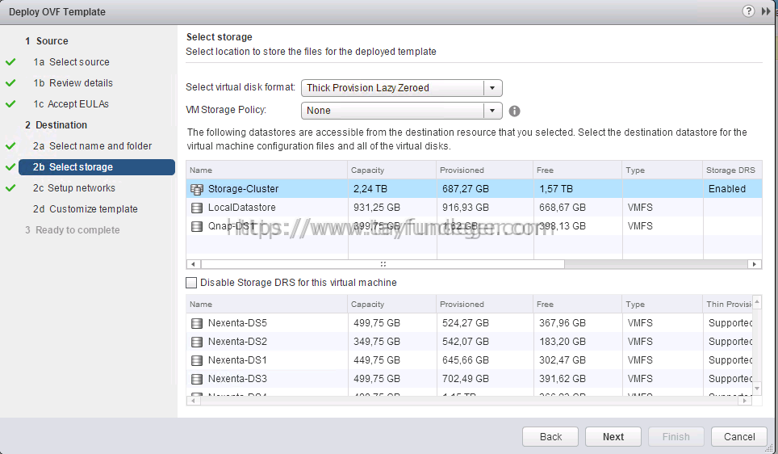This screenshot has width=778, height=454.
Task: Select the Storage-Cluster datastore cluster icon
Action: point(197,189)
